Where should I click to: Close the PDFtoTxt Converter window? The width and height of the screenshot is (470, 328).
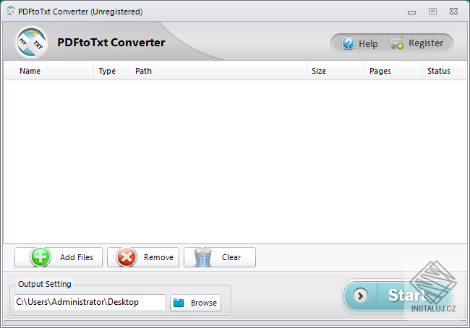tap(453, 12)
